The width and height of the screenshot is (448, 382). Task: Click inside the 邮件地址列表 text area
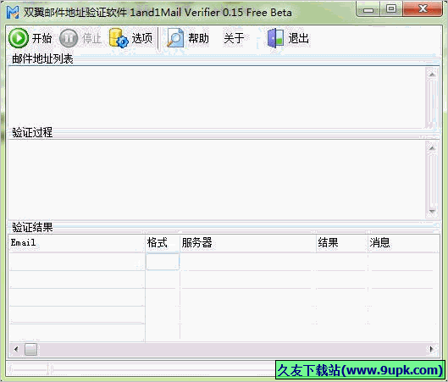coord(217,97)
